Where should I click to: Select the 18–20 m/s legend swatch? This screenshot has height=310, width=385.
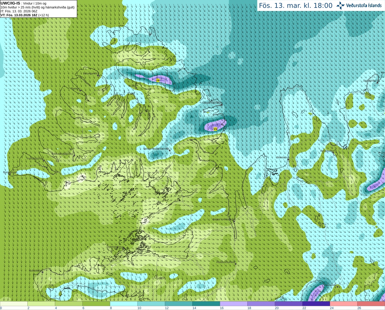[x=261, y=304]
